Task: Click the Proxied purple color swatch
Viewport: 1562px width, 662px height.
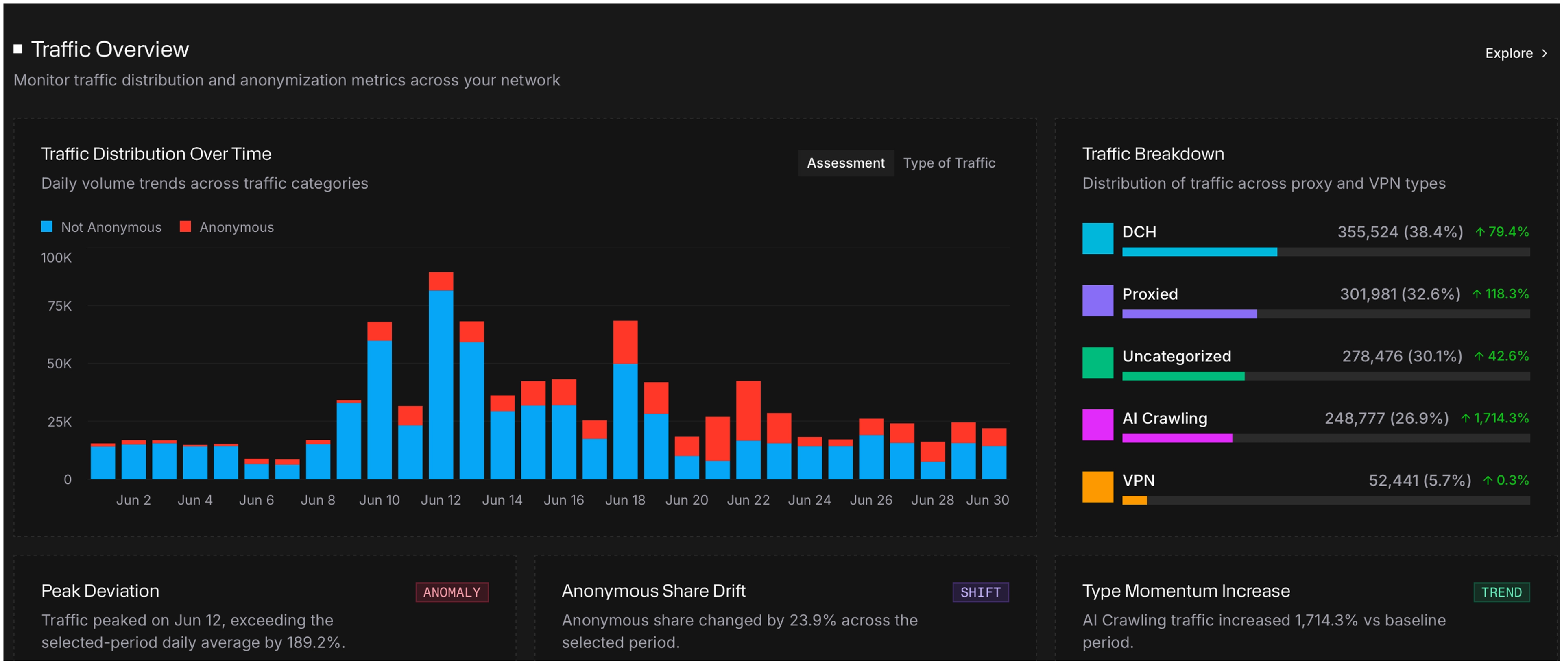Action: click(1097, 301)
